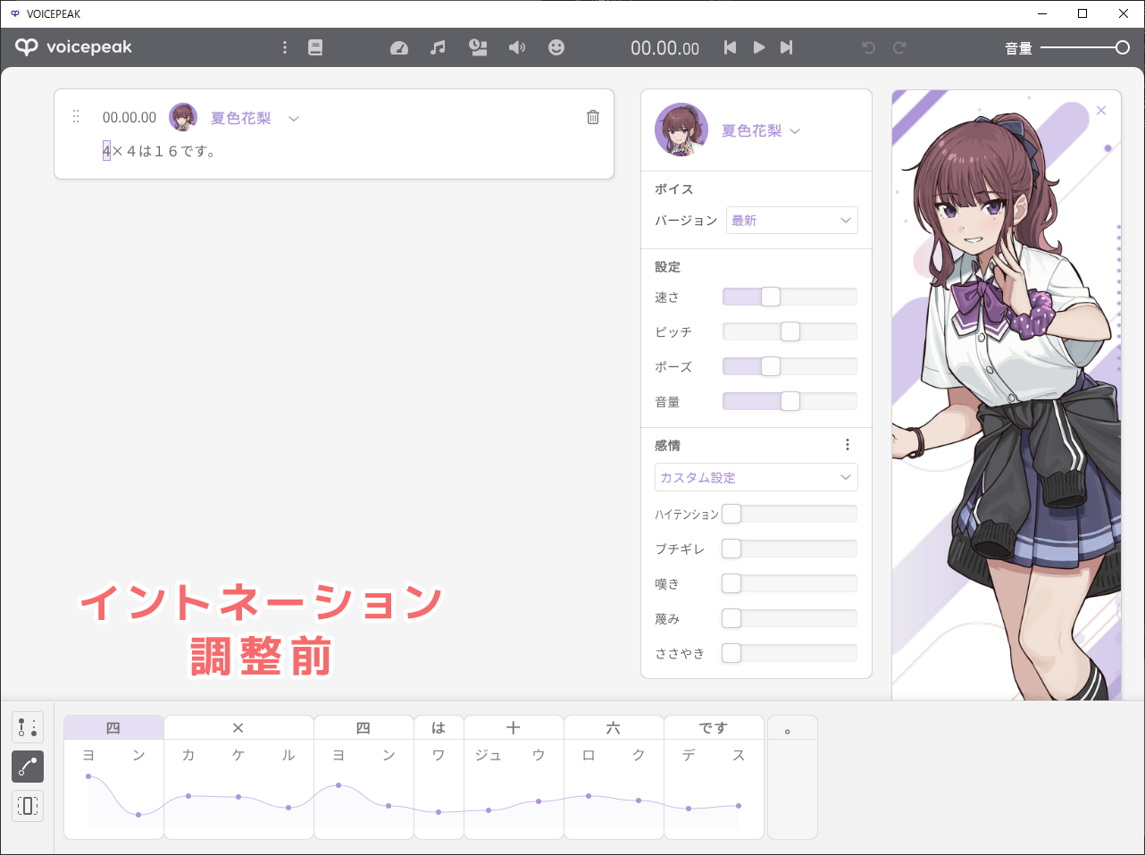Open the バージョン 最新 dropdown
This screenshot has height=855, width=1145.
point(792,220)
